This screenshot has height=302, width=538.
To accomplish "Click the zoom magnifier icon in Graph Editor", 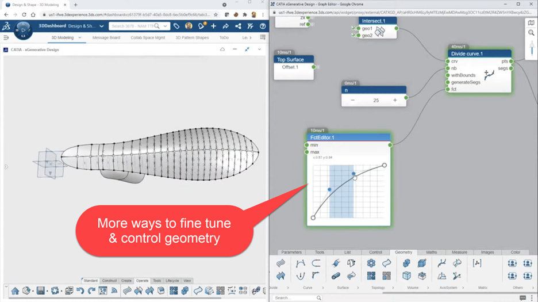I will 531,33.
